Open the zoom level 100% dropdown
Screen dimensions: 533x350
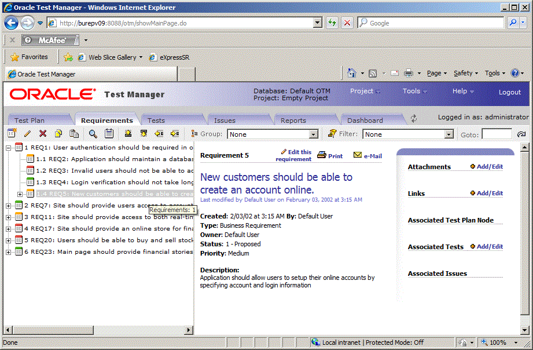tap(516, 342)
